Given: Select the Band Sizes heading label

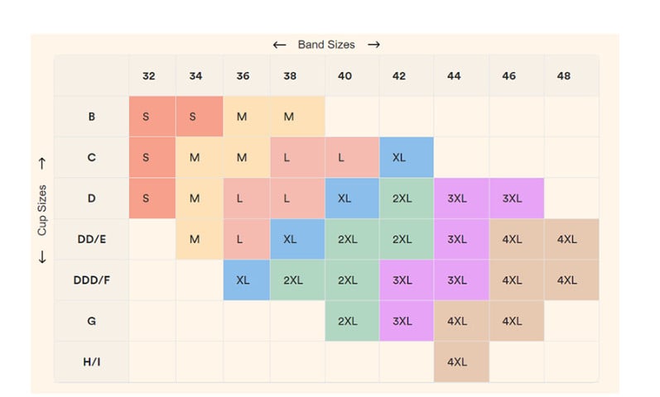Looking at the screenshot, I should (x=326, y=45).
